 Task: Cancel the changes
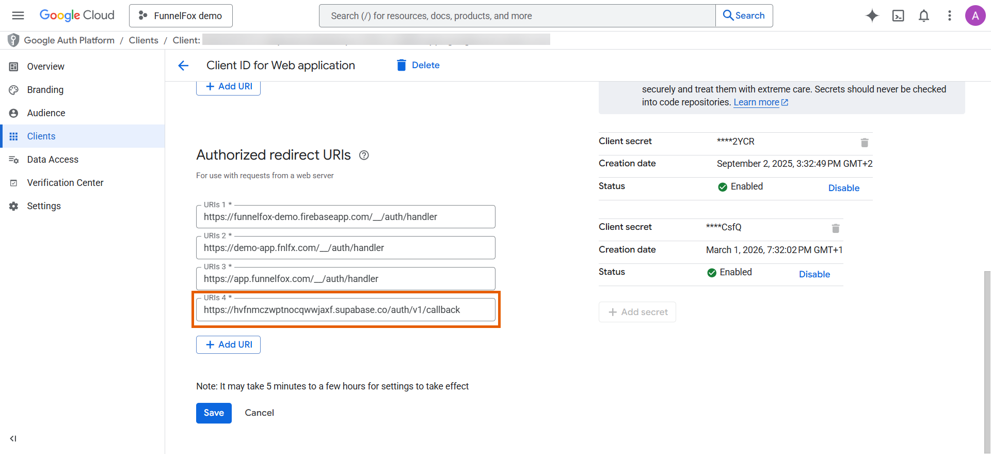point(259,413)
